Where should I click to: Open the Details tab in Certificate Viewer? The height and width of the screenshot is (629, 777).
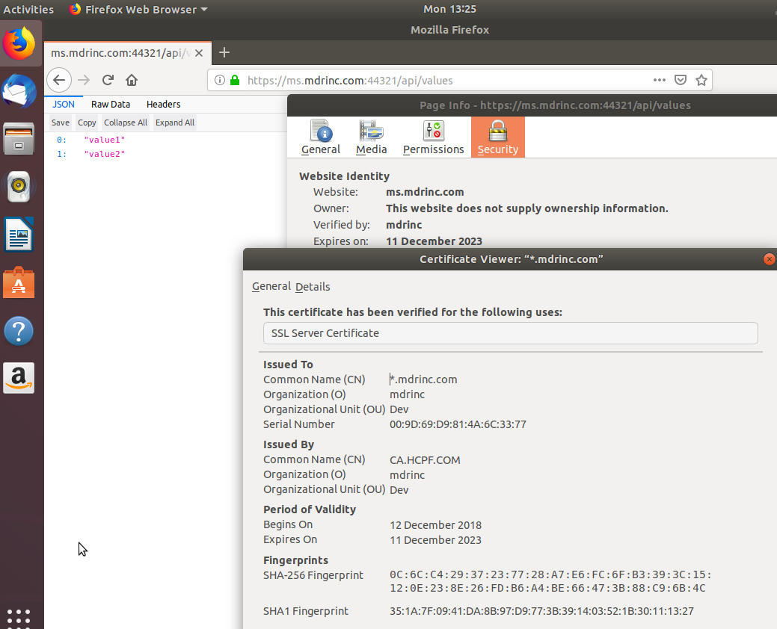pos(313,286)
